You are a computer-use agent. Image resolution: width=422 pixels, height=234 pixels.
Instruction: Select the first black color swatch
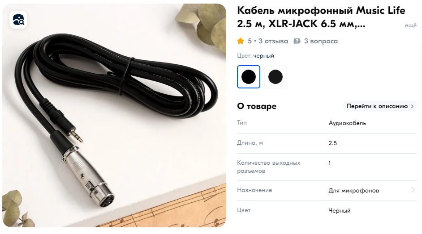249,77
